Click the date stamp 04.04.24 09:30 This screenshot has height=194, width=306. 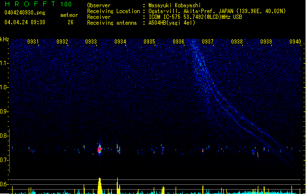25,22
